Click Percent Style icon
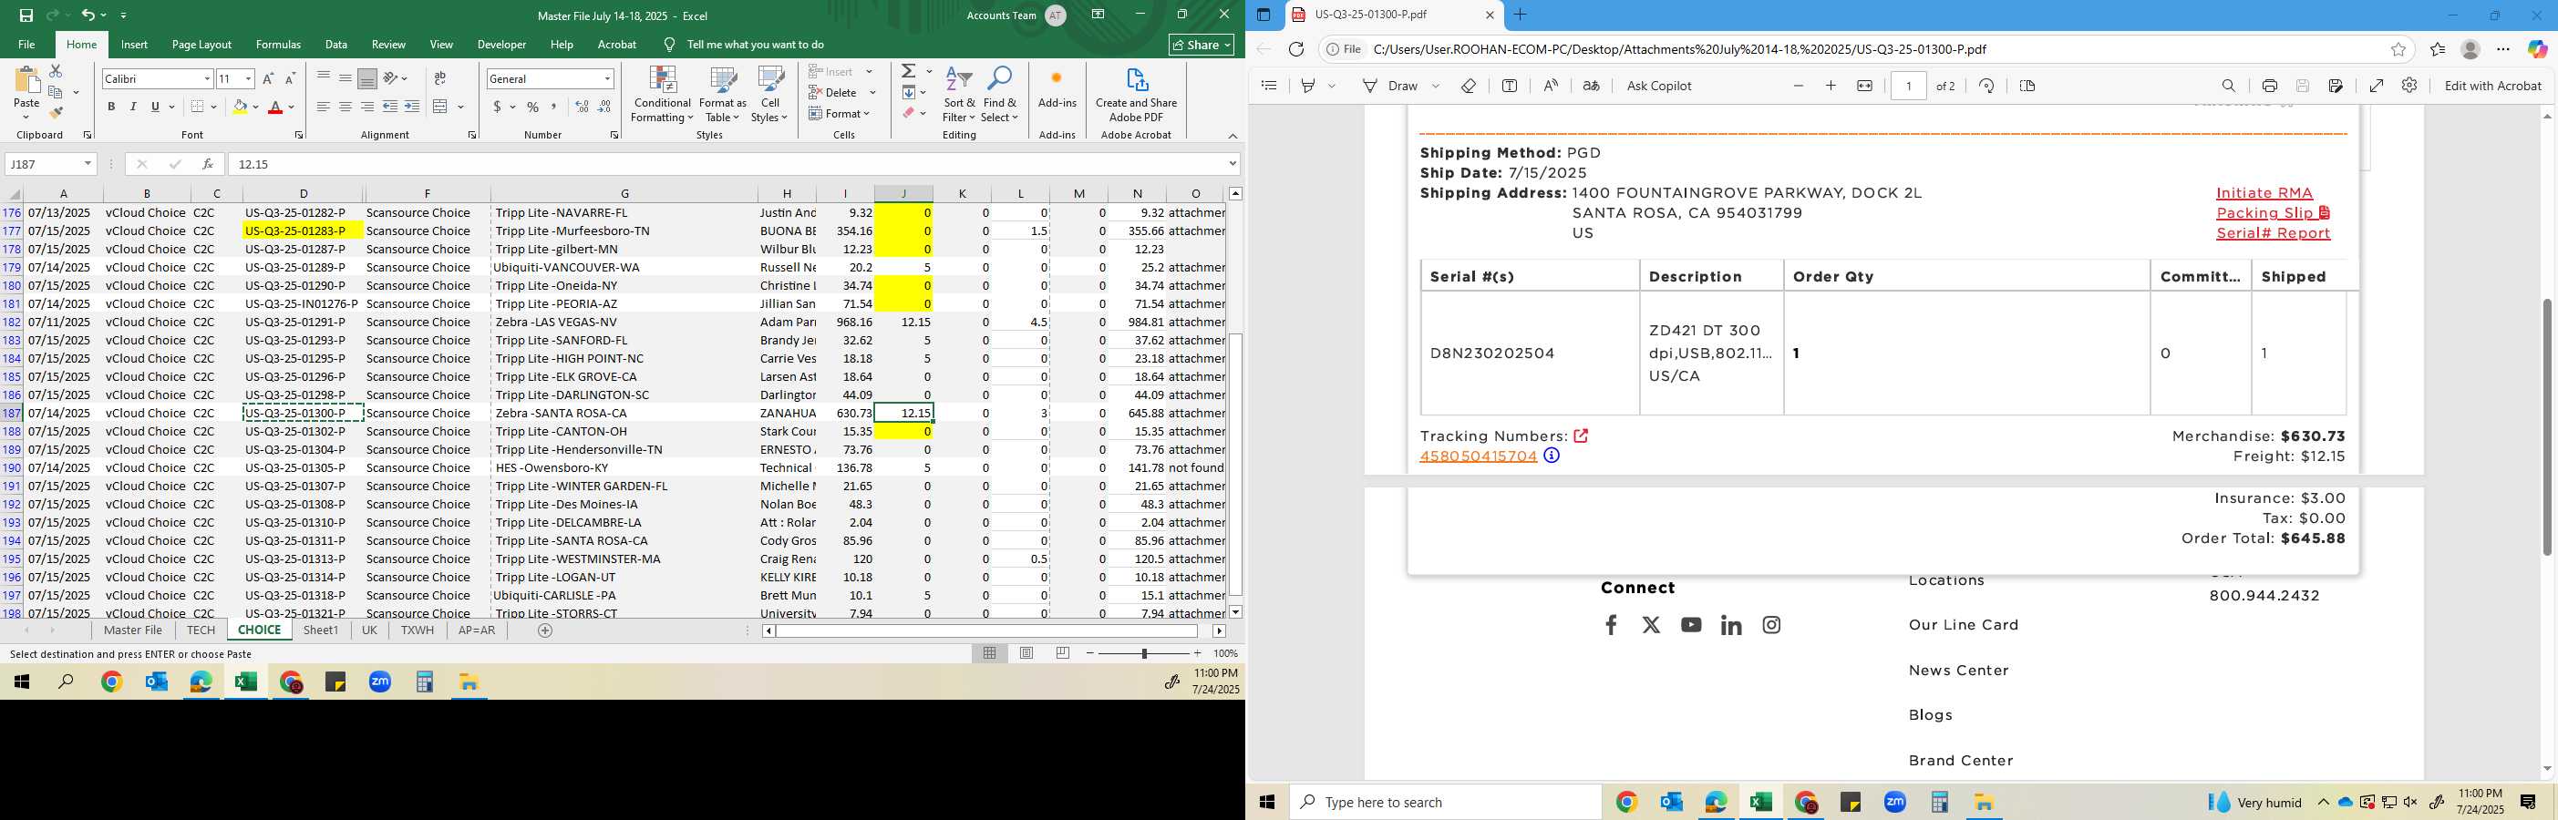Screen dimensions: 2558x820 (533, 107)
